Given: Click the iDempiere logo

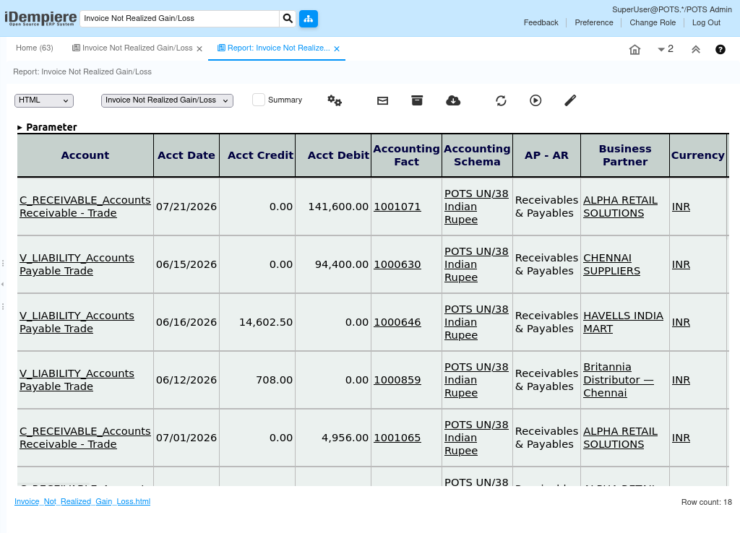Looking at the screenshot, I should coord(40,18).
